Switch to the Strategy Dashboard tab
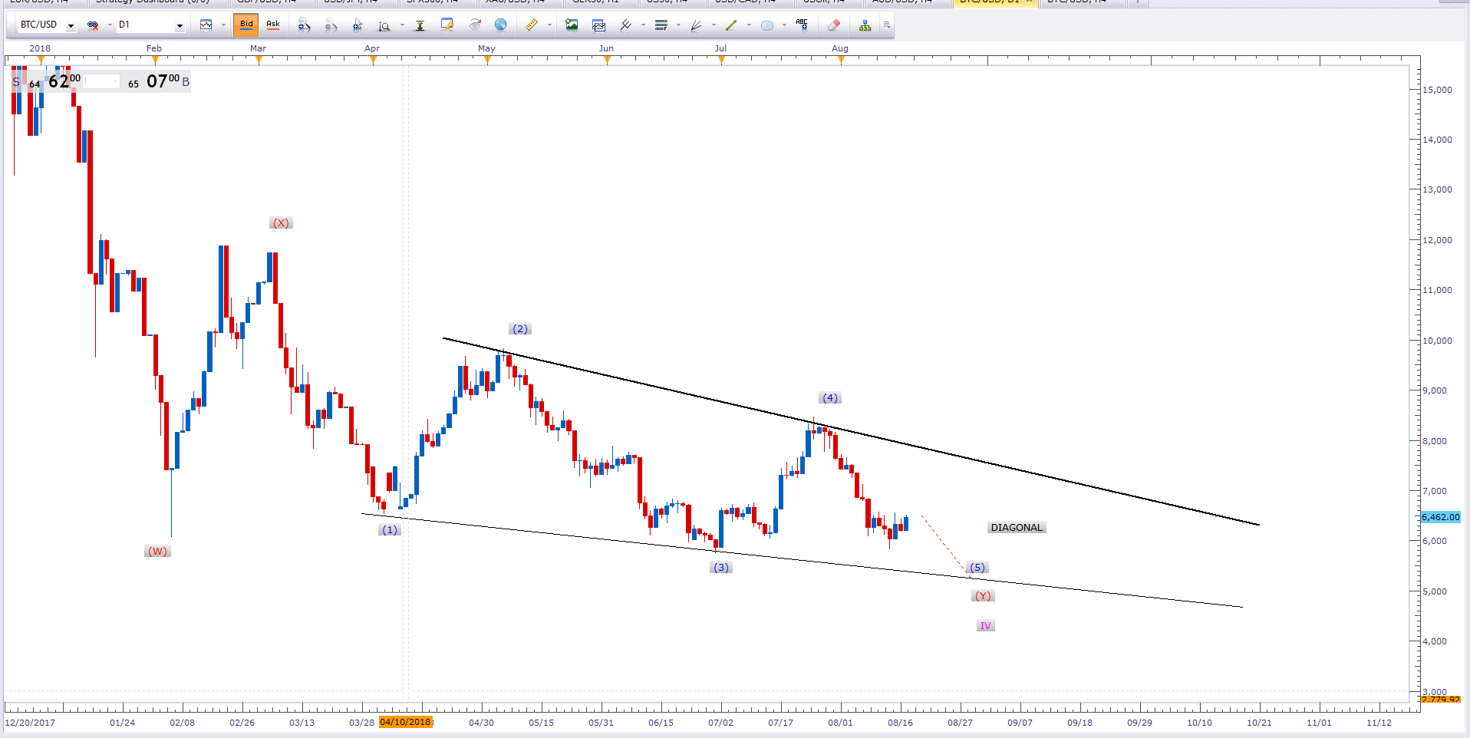 pyautogui.click(x=152, y=2)
